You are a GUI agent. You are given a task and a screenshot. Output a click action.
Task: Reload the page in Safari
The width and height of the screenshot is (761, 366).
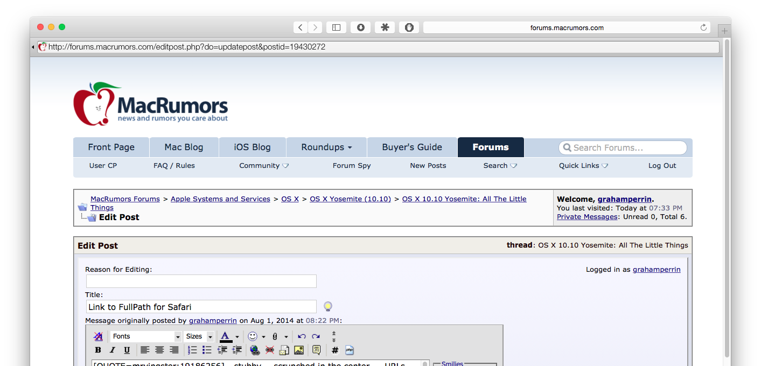coord(703,27)
